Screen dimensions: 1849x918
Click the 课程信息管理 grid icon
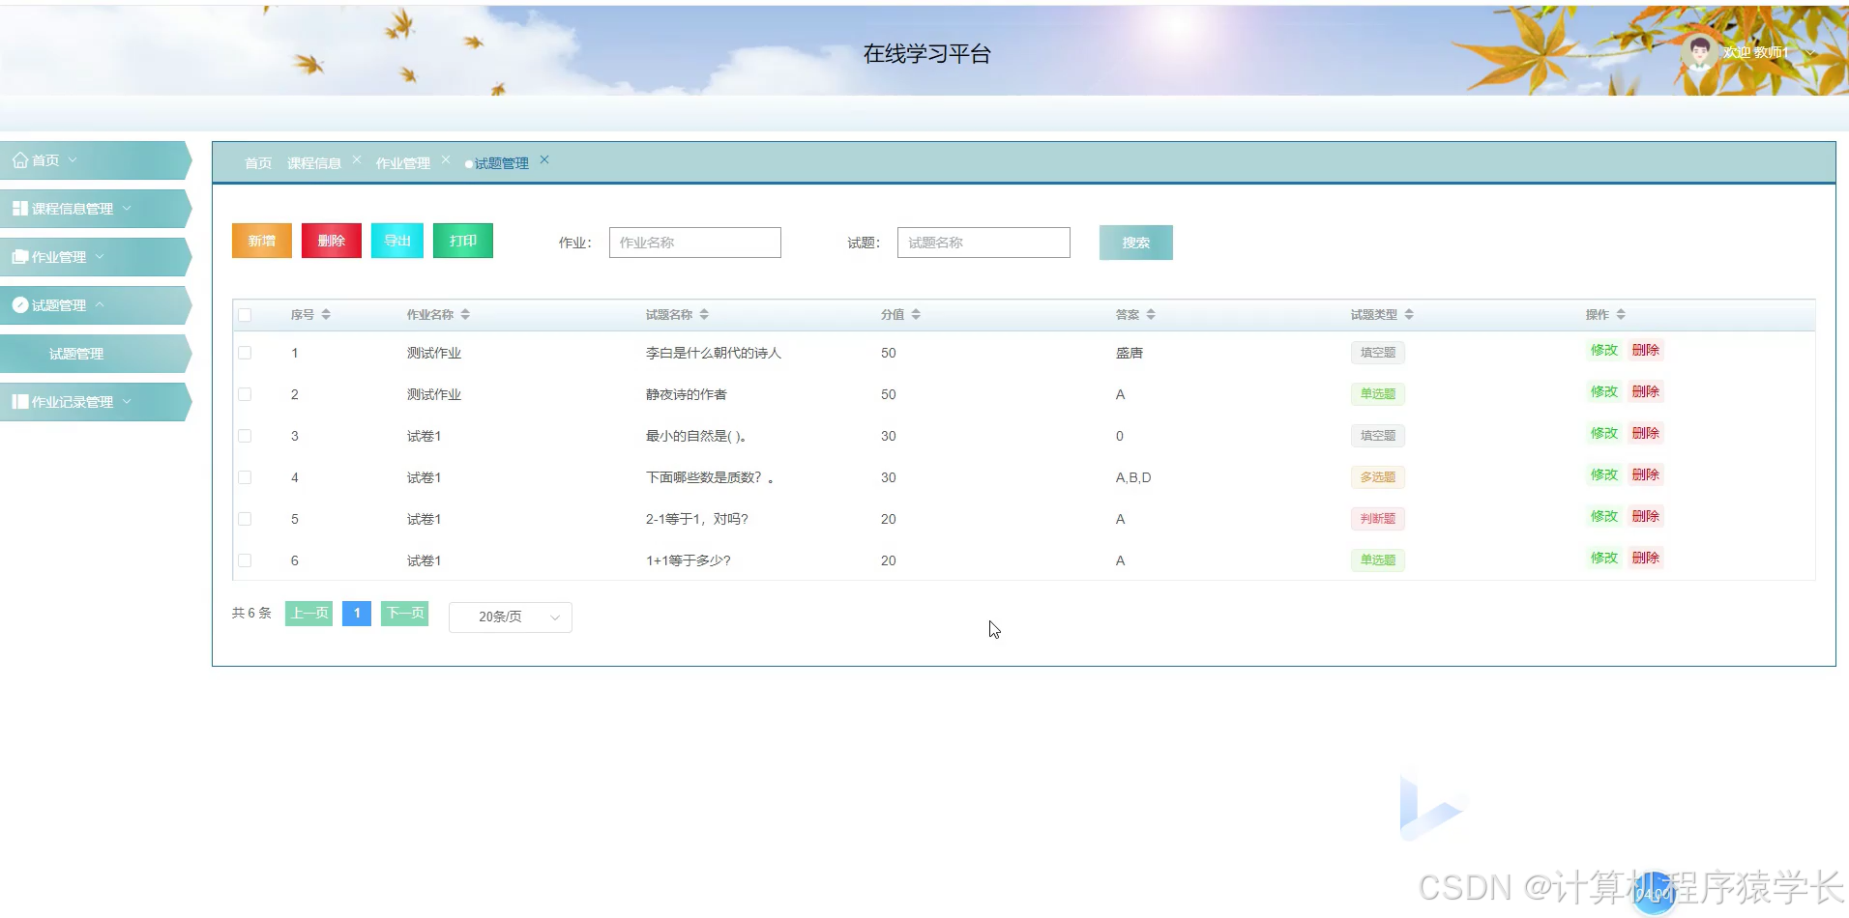[19, 209]
